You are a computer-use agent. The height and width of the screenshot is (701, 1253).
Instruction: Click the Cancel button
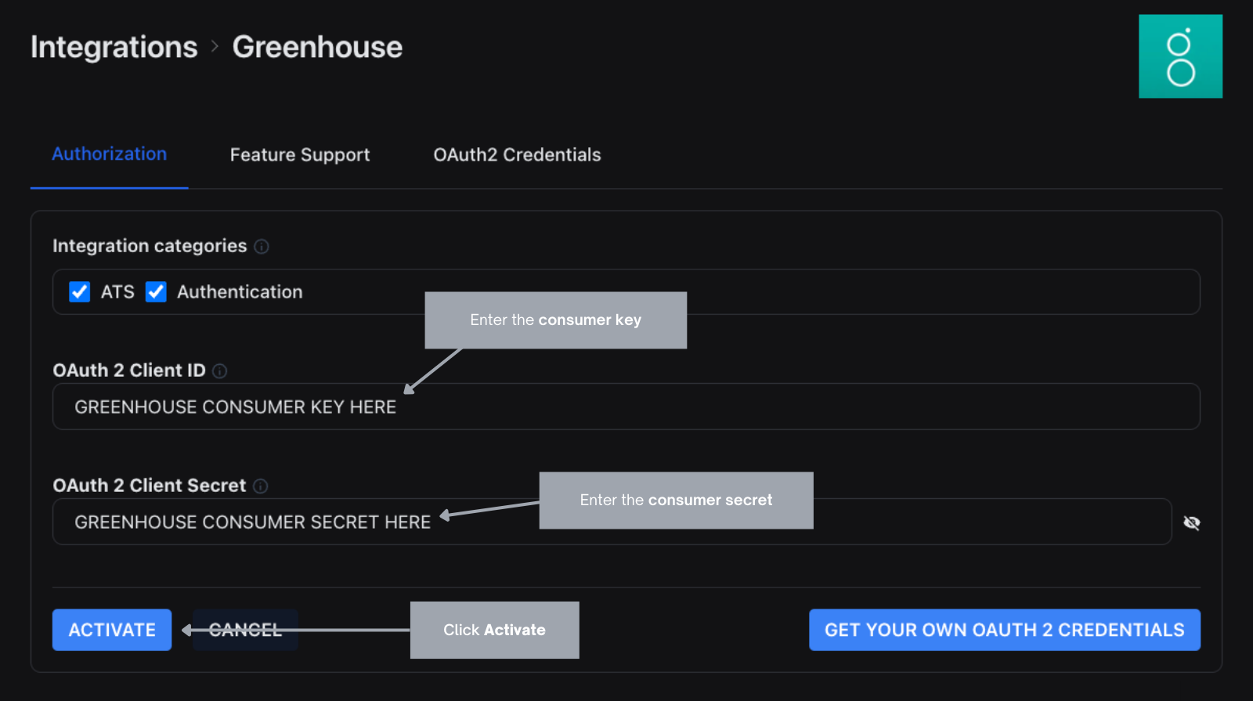pos(245,630)
